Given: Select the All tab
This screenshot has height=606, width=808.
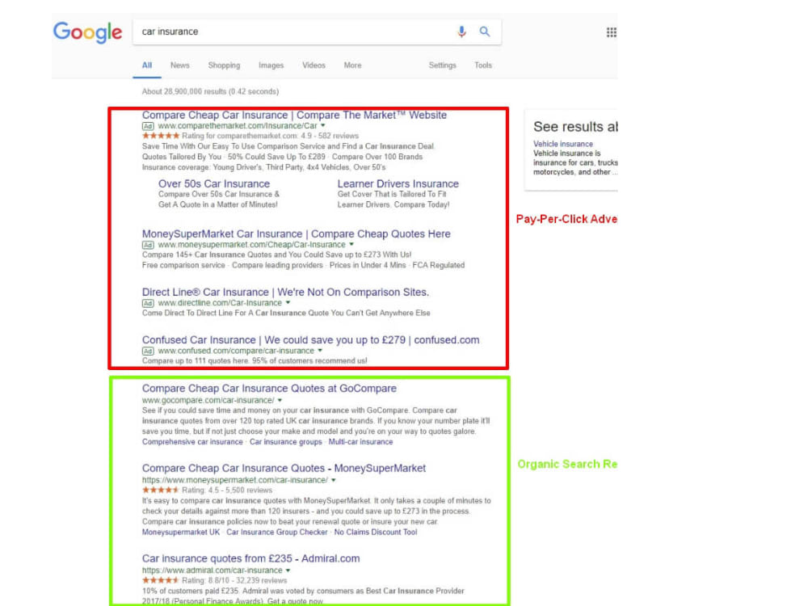Looking at the screenshot, I should pyautogui.click(x=147, y=65).
